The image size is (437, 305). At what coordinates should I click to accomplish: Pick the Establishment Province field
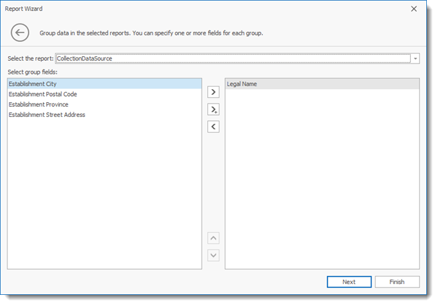click(x=38, y=105)
